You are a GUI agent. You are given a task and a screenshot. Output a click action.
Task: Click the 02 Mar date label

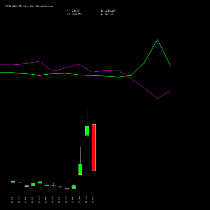[x=79, y=200]
